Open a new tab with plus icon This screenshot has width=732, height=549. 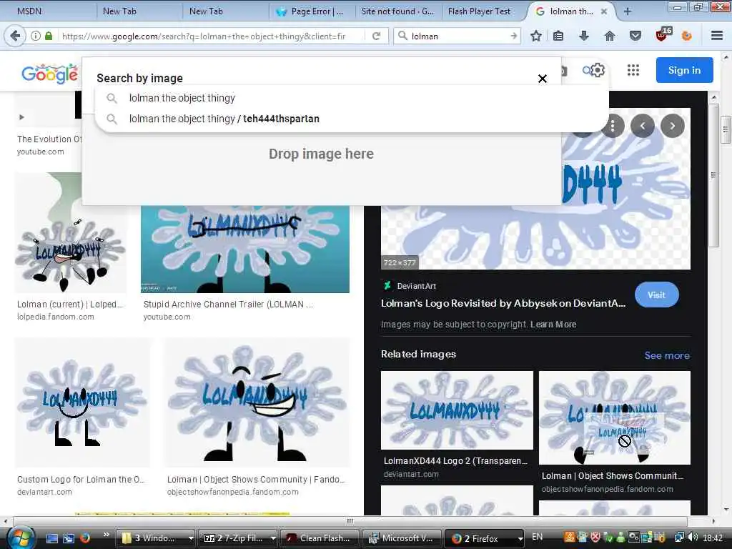pyautogui.click(x=628, y=11)
